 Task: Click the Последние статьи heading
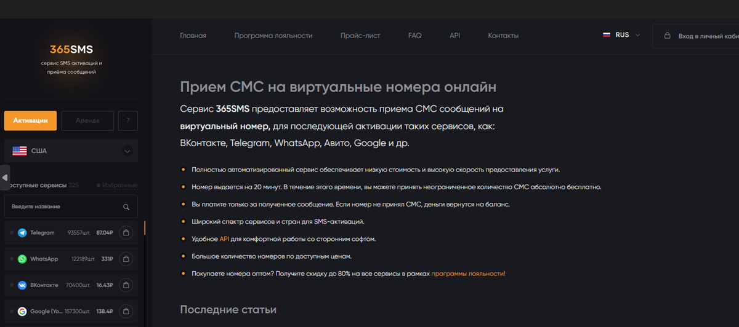click(228, 309)
